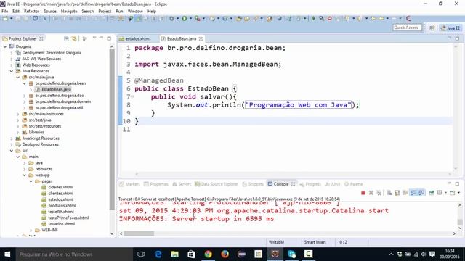Minimize the Project Explorer view
The image size is (465, 261).
click(102, 38)
